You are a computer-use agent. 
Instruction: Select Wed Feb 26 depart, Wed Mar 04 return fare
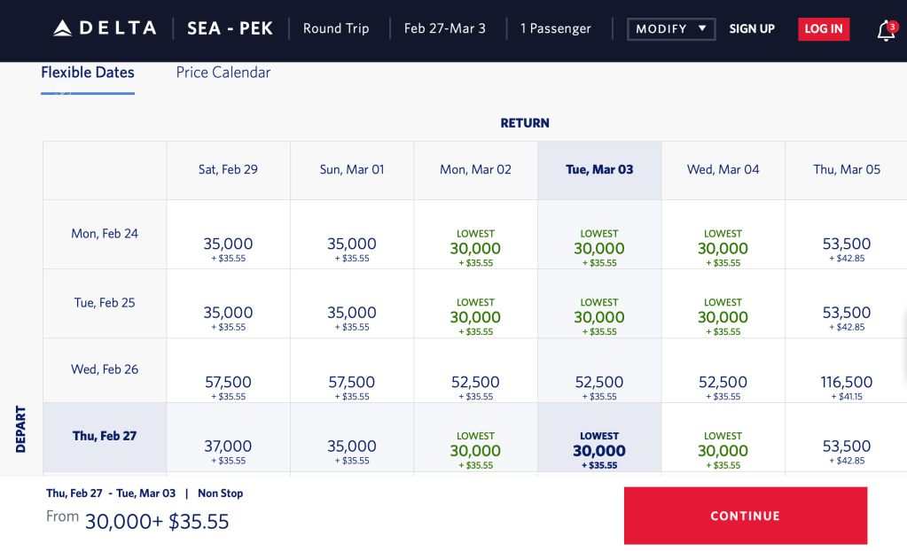pos(723,387)
